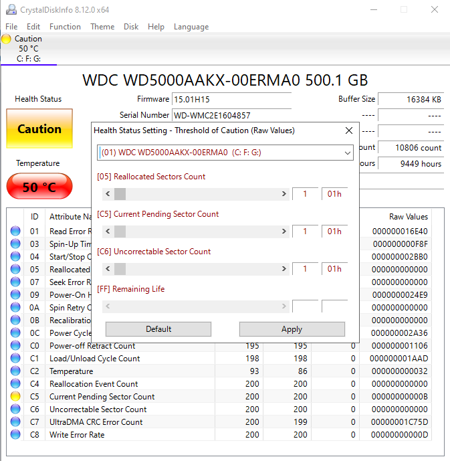Click the Serial Number field WD-WMC2E1604857
This screenshot has width=450, height=461.
click(x=231, y=115)
